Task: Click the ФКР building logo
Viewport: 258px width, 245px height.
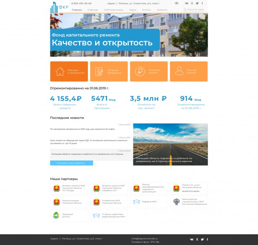Action: 59,7
